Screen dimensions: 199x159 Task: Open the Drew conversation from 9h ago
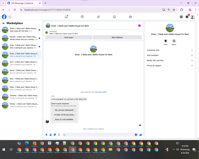point(21,47)
